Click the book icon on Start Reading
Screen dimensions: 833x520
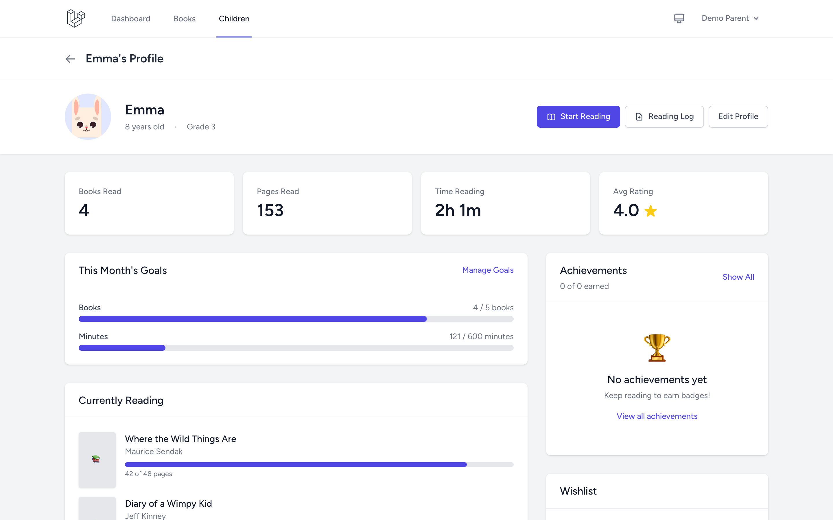[x=551, y=117]
